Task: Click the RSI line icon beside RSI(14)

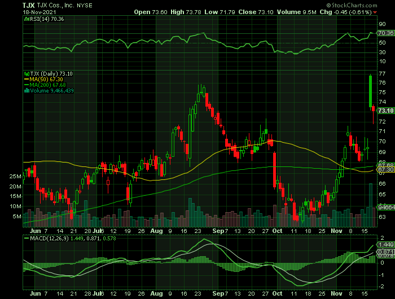Action: click(27, 19)
